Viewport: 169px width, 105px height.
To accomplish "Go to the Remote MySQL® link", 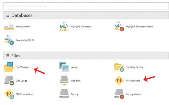I will (25, 40).
